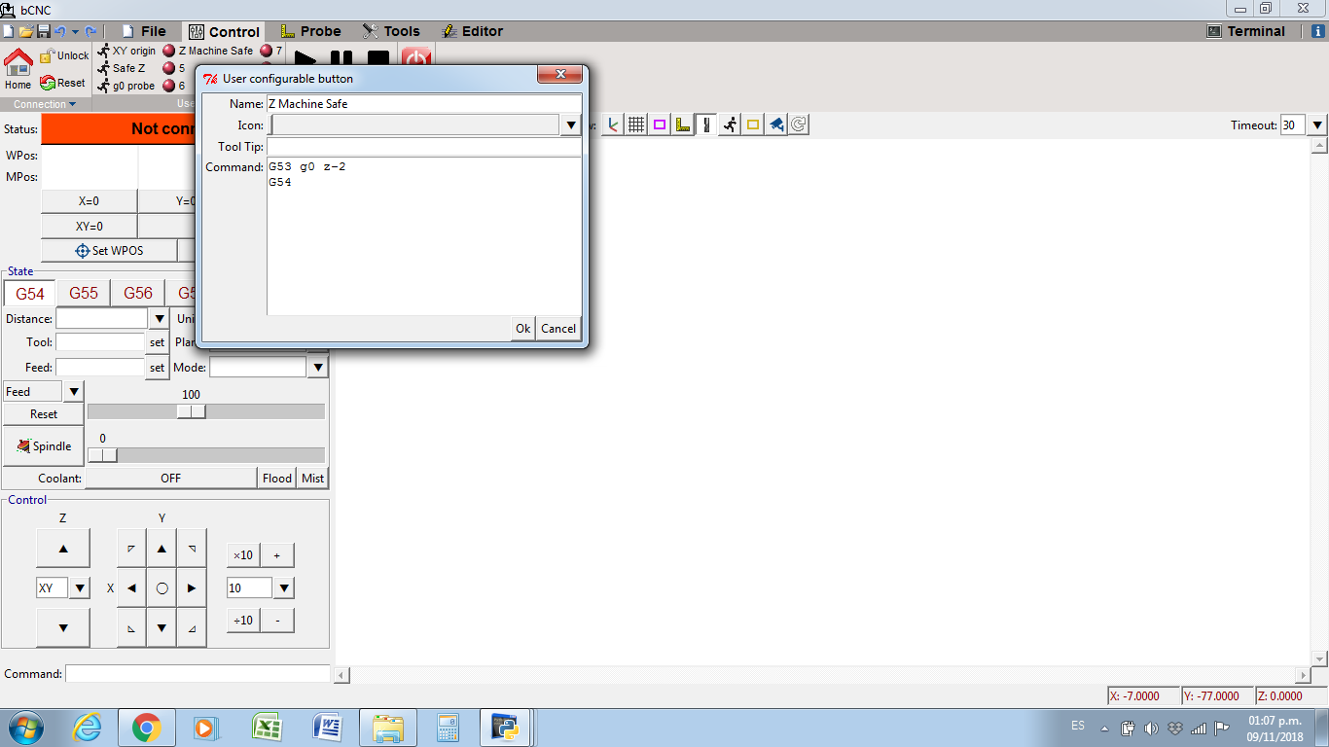This screenshot has width=1329, height=747.
Task: Click the Unlock padlock icon
Action: click(47, 56)
